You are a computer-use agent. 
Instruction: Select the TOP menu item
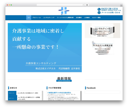[x=29, y=18]
